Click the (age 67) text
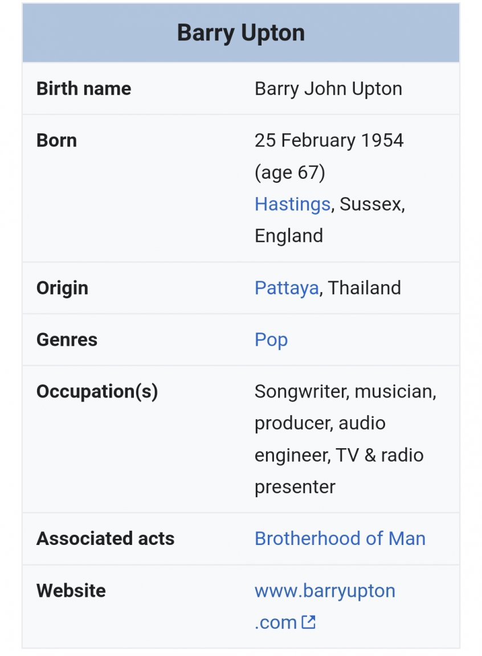482x656 pixels. pyautogui.click(x=289, y=172)
